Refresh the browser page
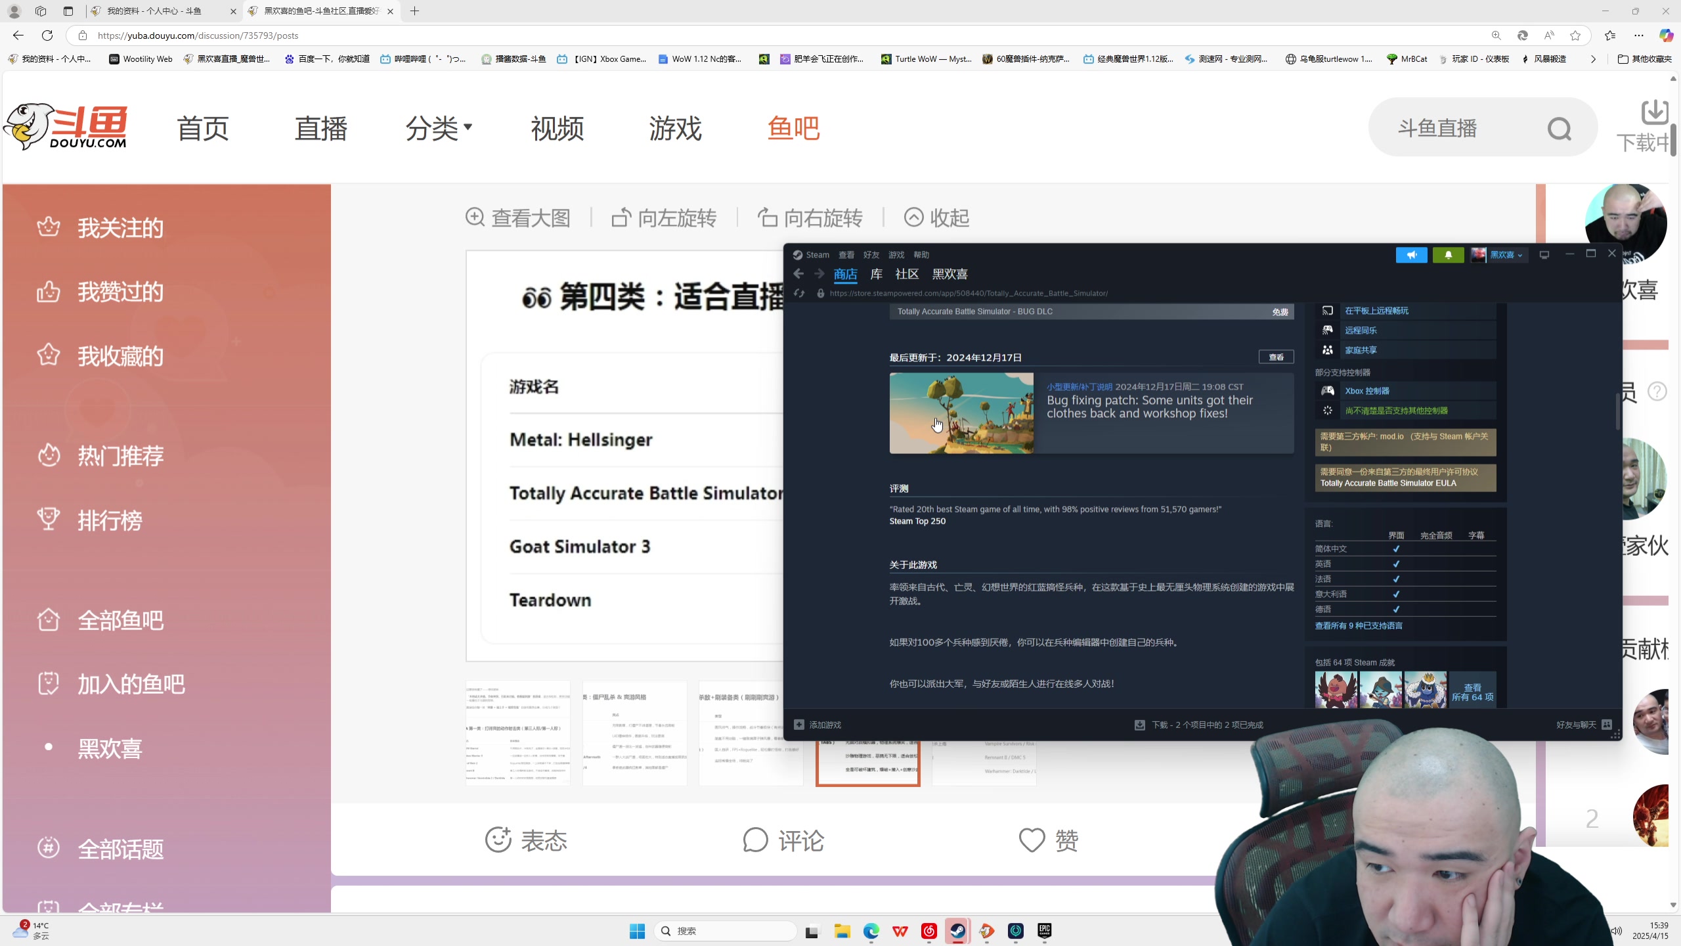 point(47,35)
